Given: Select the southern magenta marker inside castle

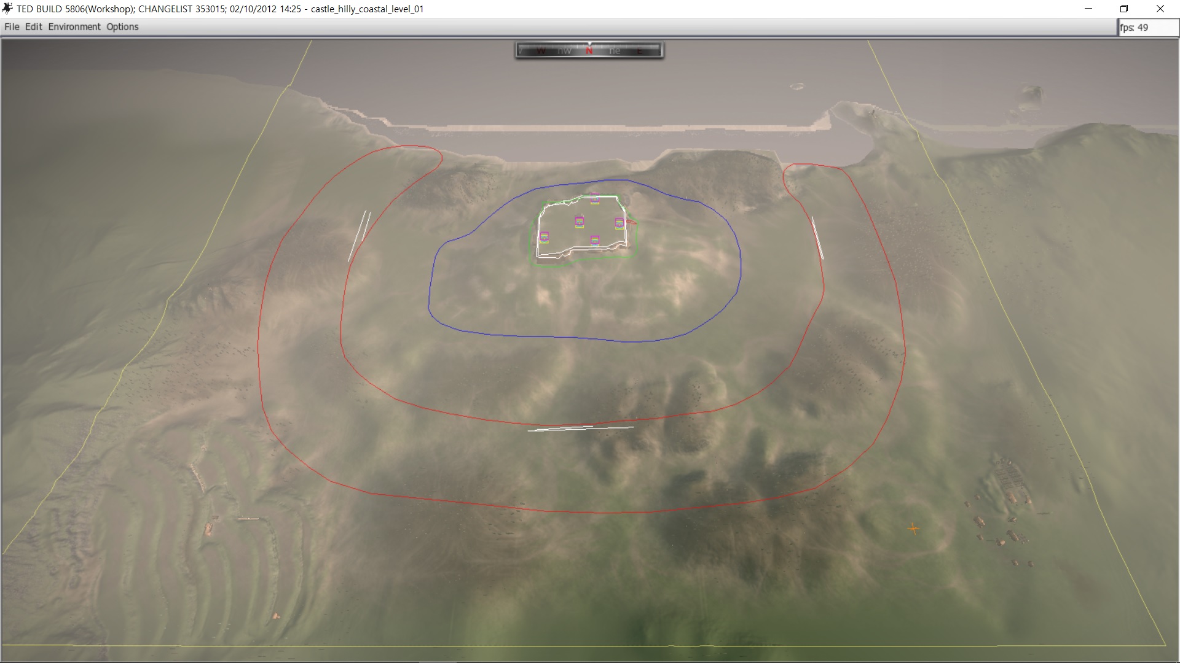Looking at the screenshot, I should pos(594,240).
